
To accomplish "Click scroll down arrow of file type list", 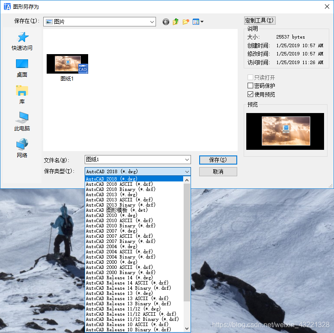I will (x=187, y=328).
